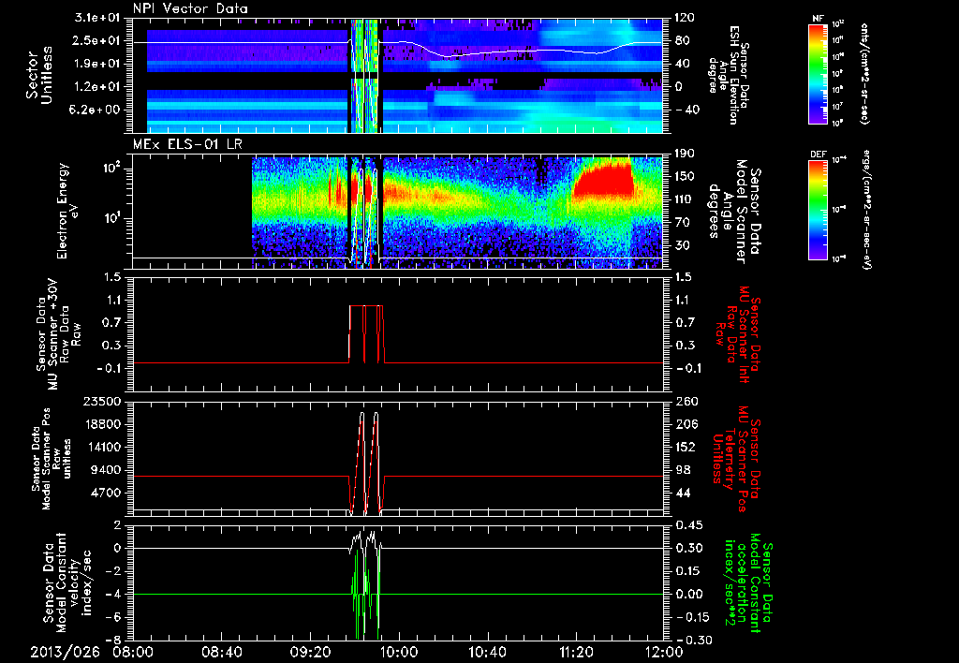This screenshot has width=959, height=663.
Task: Select the 'MEx ELS-01 LR' panel title
Action: (186, 144)
